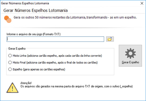Click the gear icon on Gerar Espelho
The height and width of the screenshot is (101, 146).
[130, 53]
